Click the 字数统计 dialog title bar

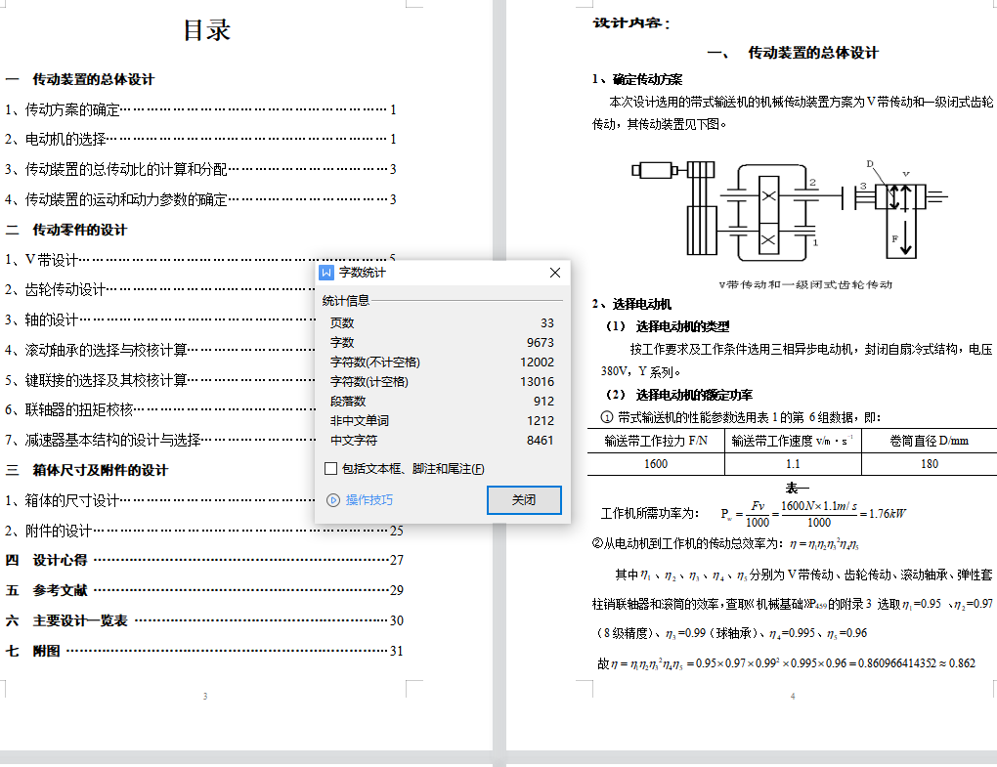coord(440,273)
